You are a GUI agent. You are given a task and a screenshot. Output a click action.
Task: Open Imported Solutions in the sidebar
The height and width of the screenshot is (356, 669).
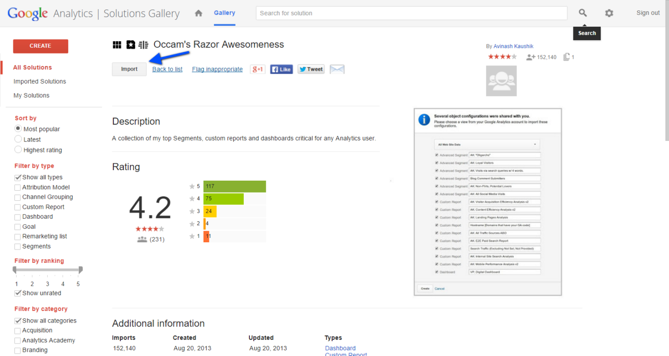coord(40,81)
